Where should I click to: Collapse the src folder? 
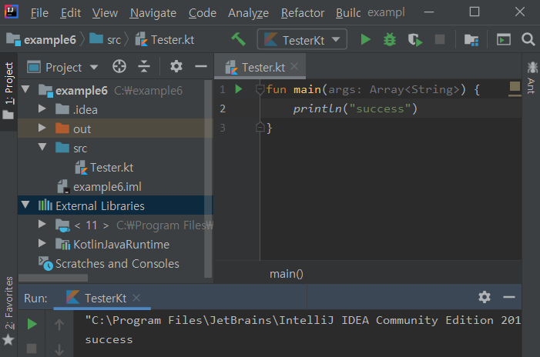pos(42,147)
